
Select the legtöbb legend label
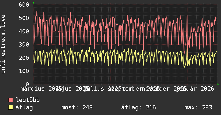pyautogui.click(x=28, y=100)
